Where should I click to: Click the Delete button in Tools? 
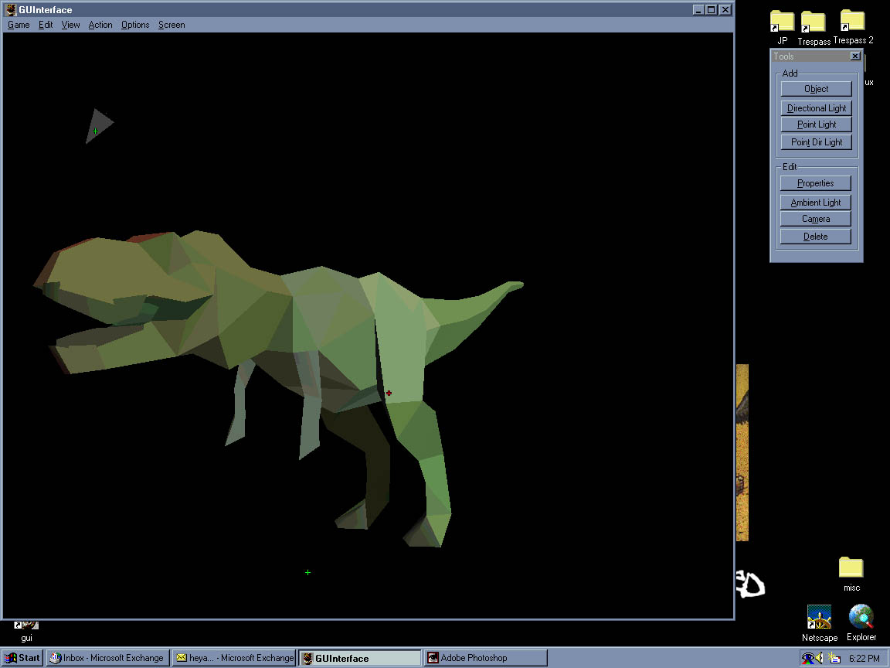pos(816,237)
